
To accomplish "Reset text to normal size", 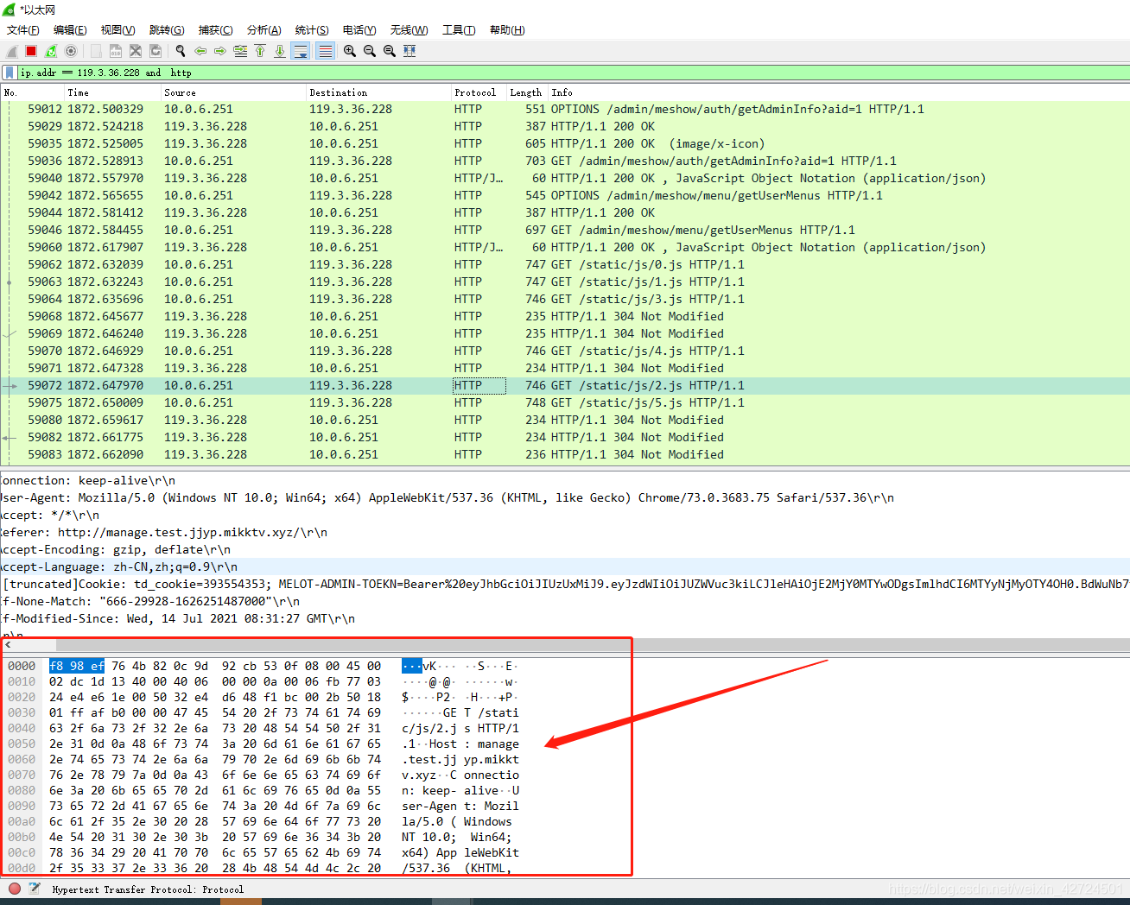I will pos(390,52).
